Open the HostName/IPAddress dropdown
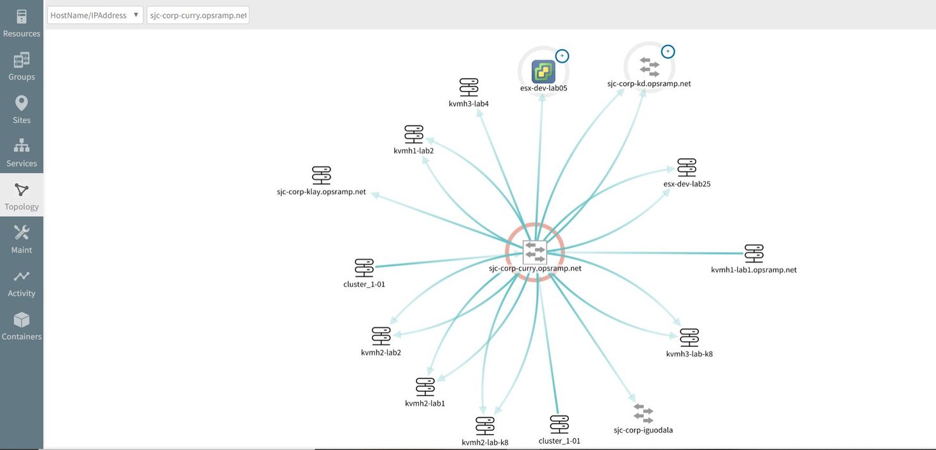936x450 pixels. 95,15
